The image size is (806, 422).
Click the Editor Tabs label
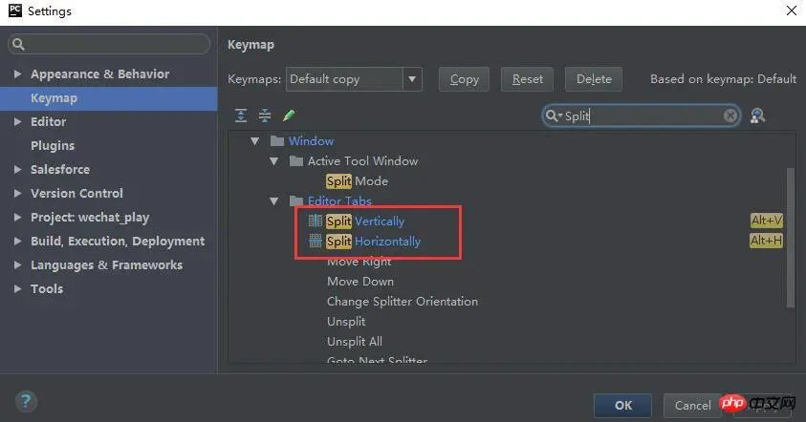[339, 200]
